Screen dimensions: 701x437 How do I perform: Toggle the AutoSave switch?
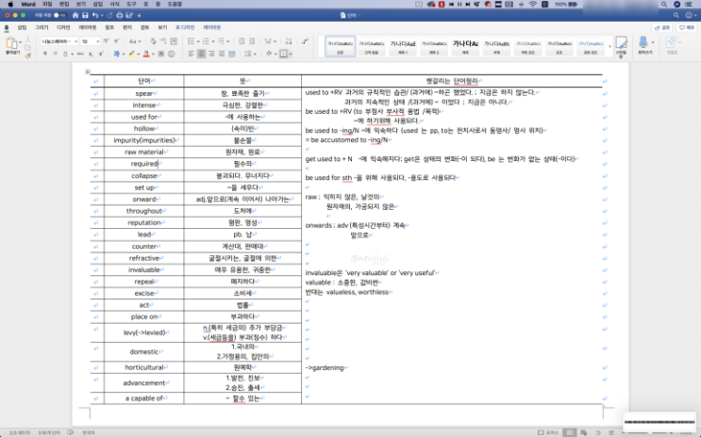pos(59,15)
